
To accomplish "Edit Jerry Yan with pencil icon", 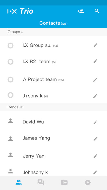I will pos(96,156).
